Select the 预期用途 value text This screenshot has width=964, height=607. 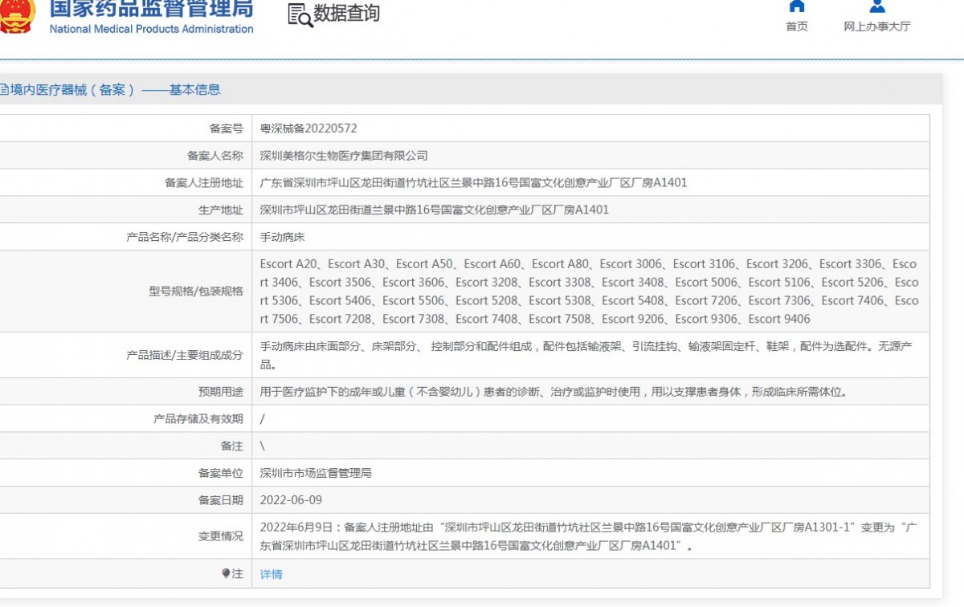coord(554,393)
